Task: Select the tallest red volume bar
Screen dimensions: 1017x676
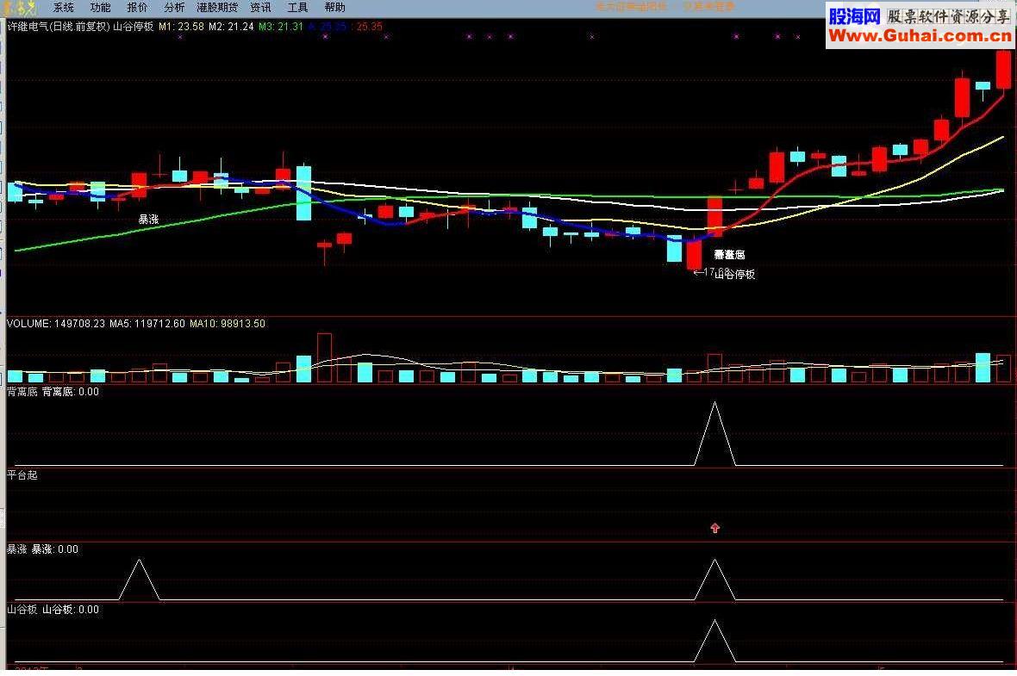Action: point(324,357)
